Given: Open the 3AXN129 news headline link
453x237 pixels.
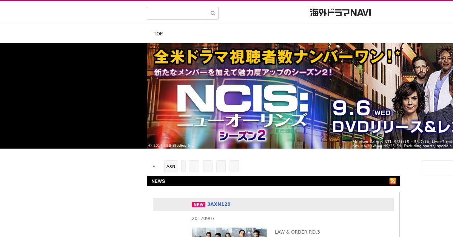Looking at the screenshot, I should (219, 204).
